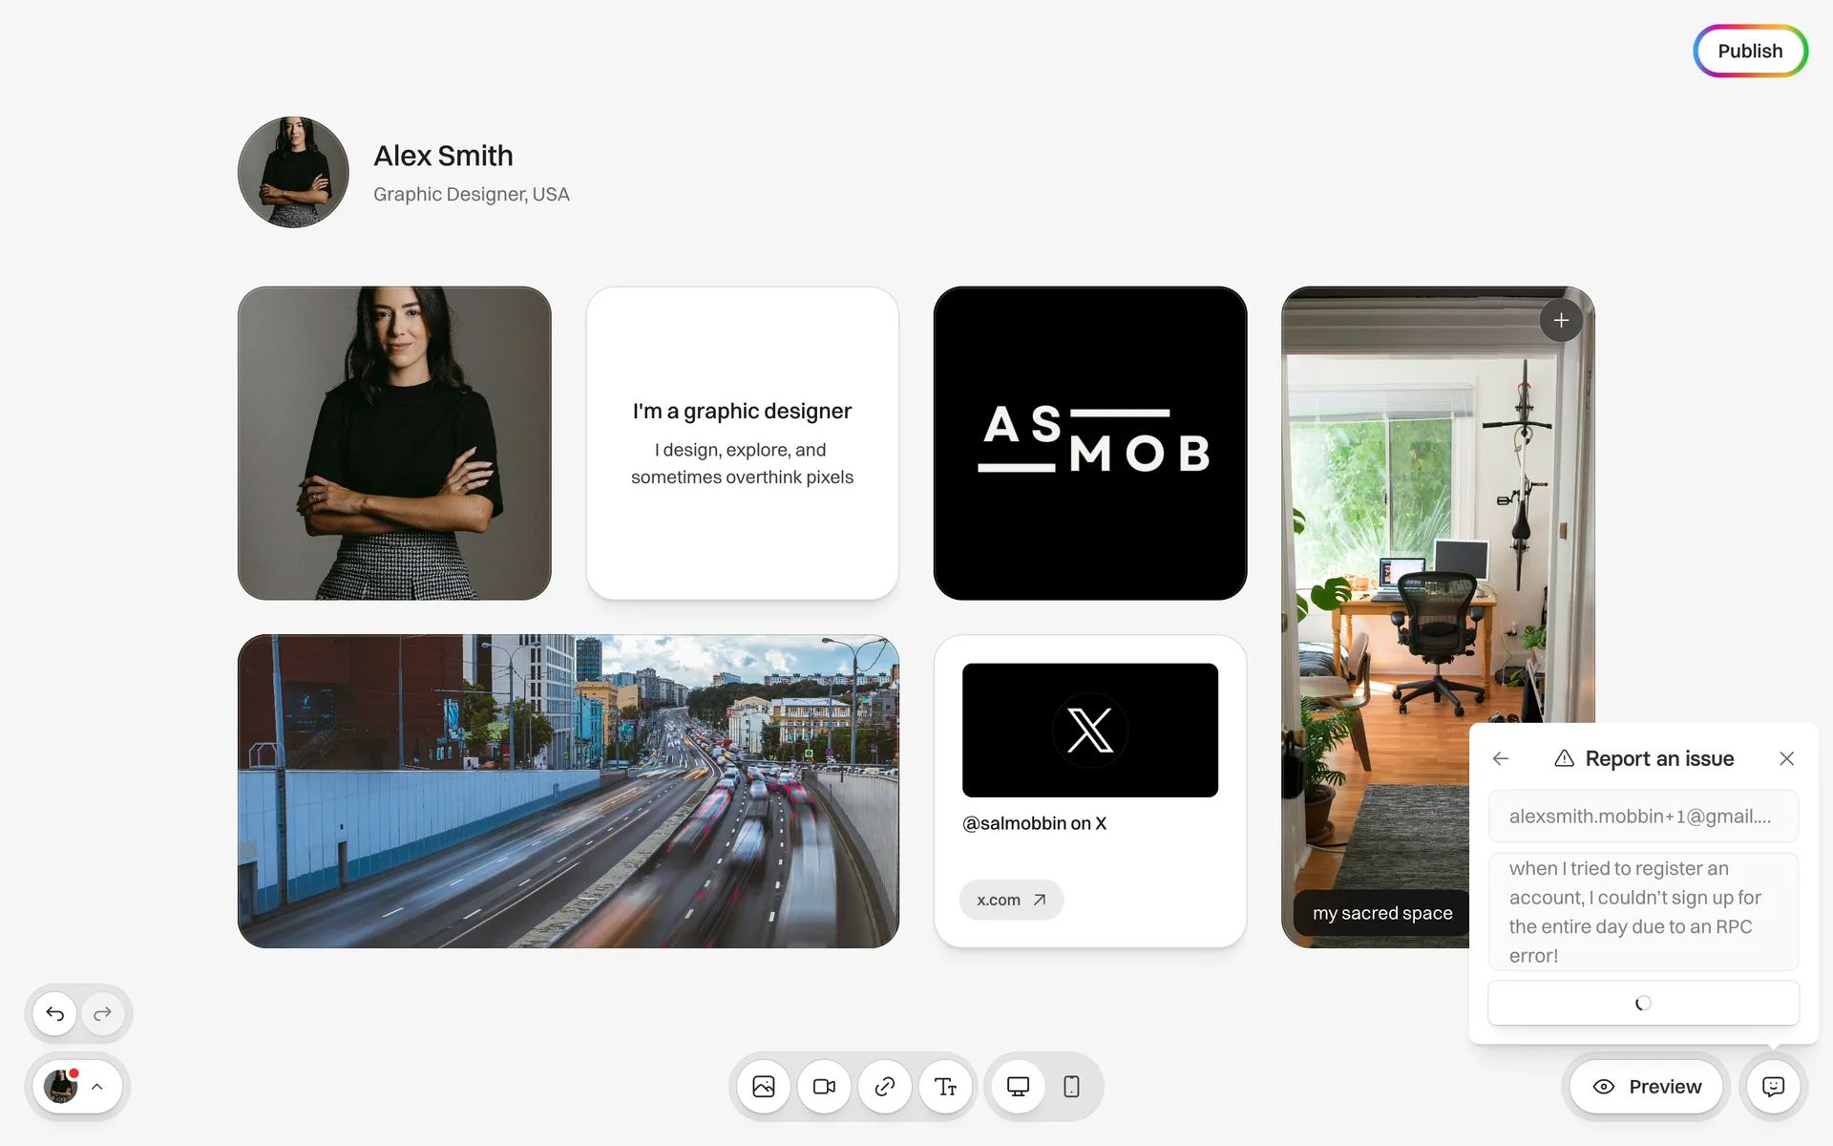Screen dimensions: 1833x1146
Task: Select the highway traffic photo card
Action: 568,791
